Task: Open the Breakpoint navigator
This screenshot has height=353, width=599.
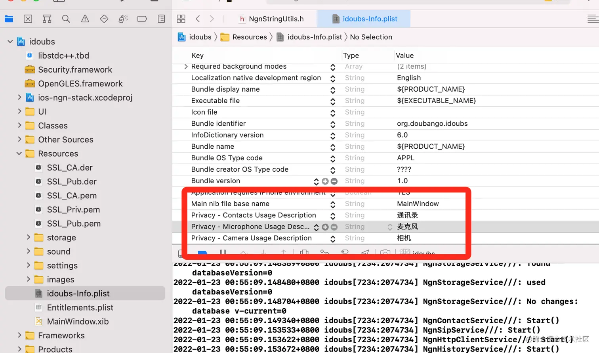Action: tap(142, 19)
